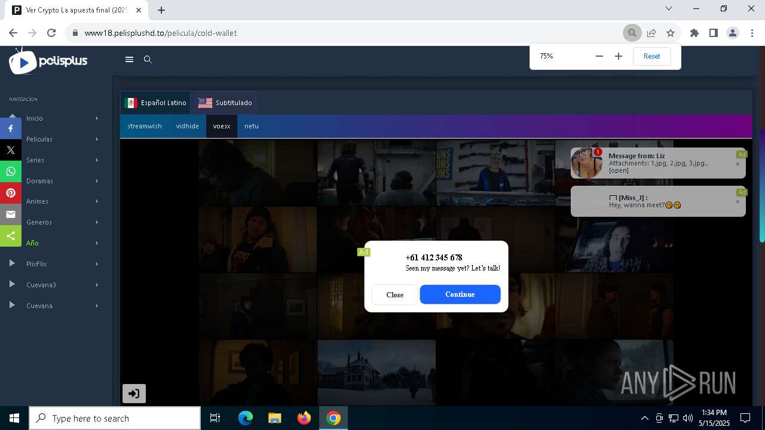Dismiss the Miss_J notification ad
Viewport: 765px width, 430px height.
[x=738, y=201]
